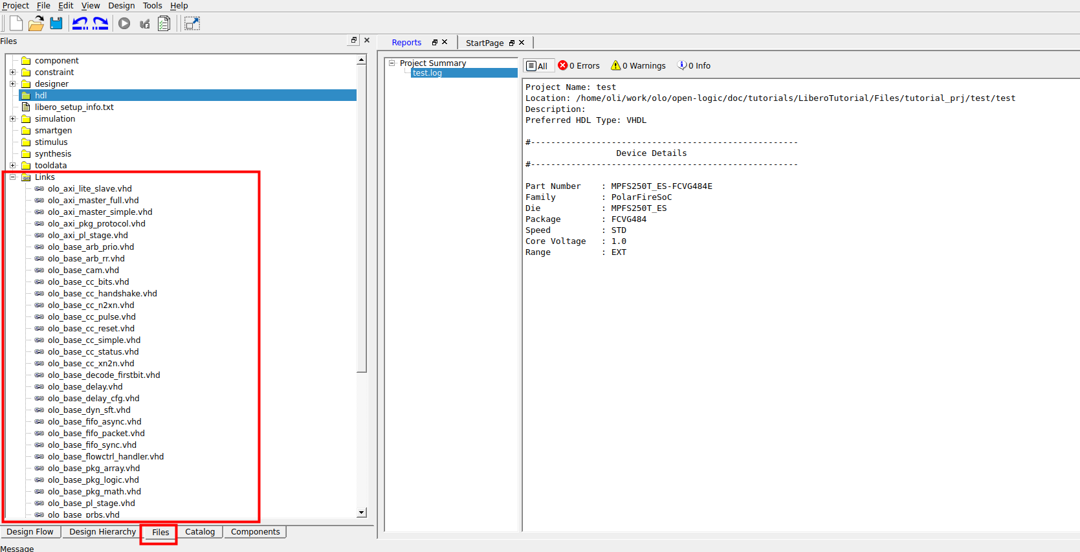Image resolution: width=1080 pixels, height=552 pixels.
Task: Click the checkmark-with-F toolbar icon
Action: click(x=145, y=23)
